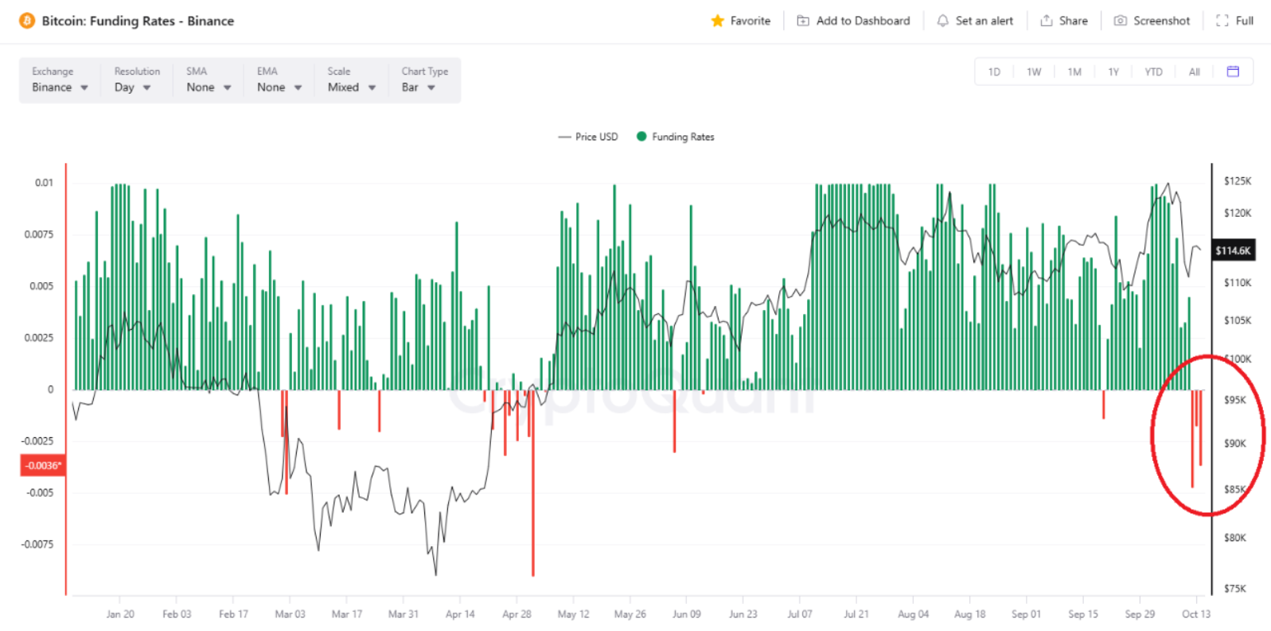Viewport: 1271px width, 631px height.
Task: Select the 1W time range tab
Action: 1034,72
